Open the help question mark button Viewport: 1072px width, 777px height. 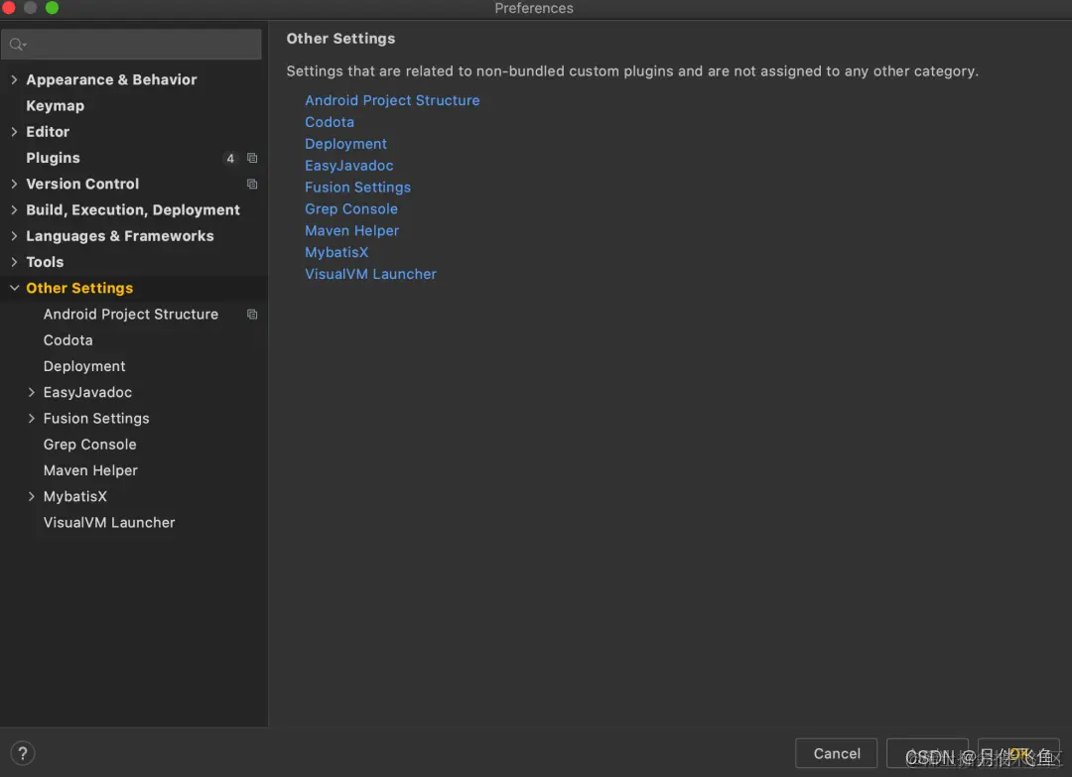click(x=23, y=753)
